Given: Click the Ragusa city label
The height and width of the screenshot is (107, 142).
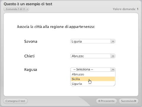Looking at the screenshot, I should click(31, 70).
